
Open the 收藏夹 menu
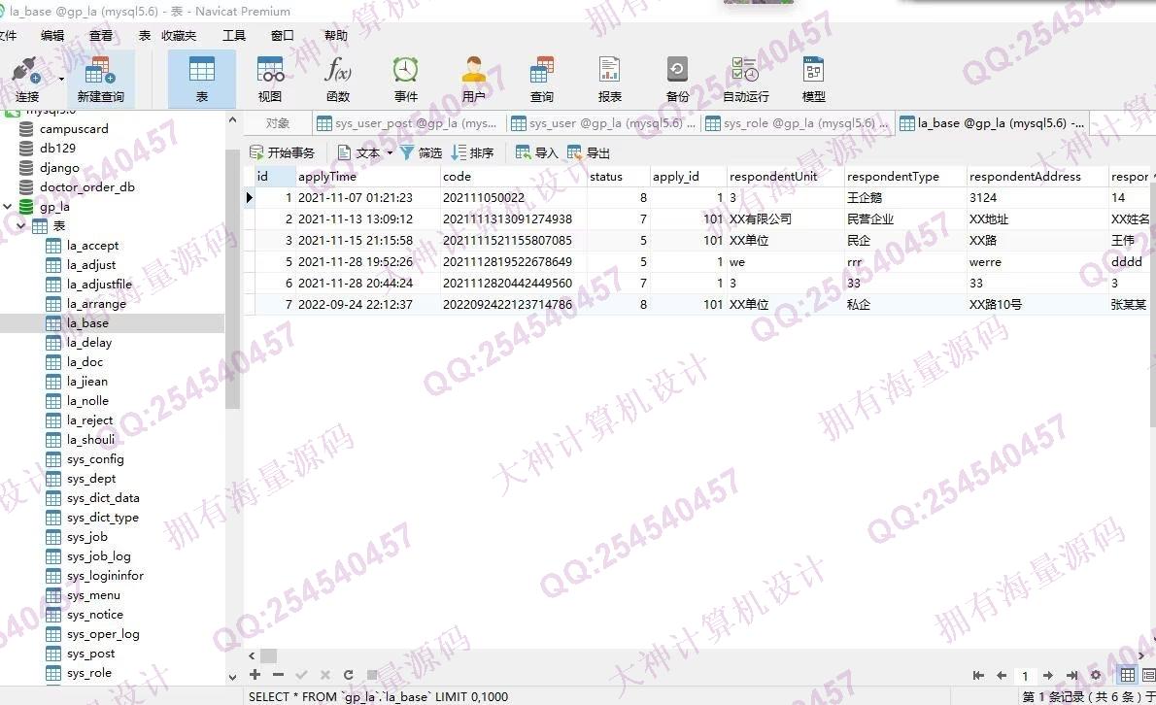tap(179, 35)
